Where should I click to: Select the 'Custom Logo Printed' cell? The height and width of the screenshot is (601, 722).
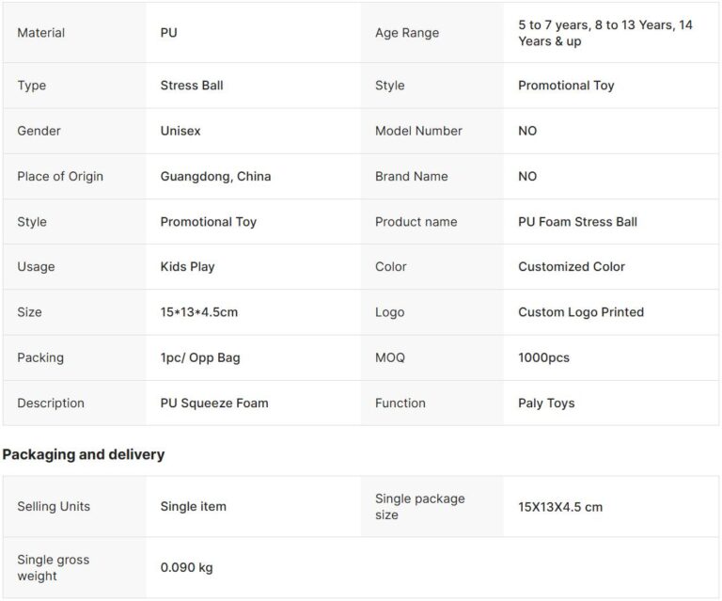tap(581, 312)
